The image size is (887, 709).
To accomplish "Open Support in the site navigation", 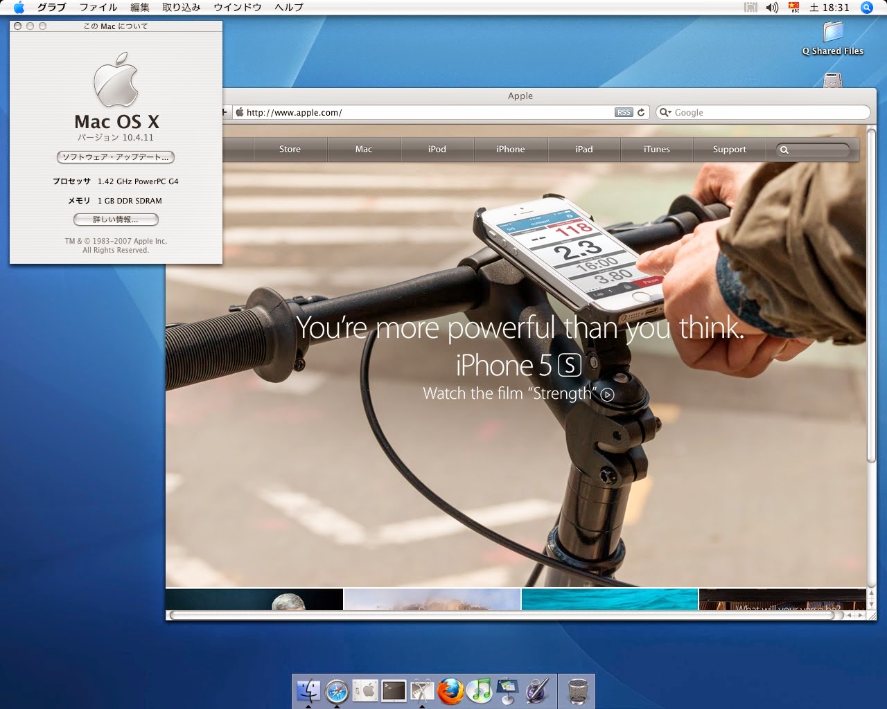I will [730, 149].
